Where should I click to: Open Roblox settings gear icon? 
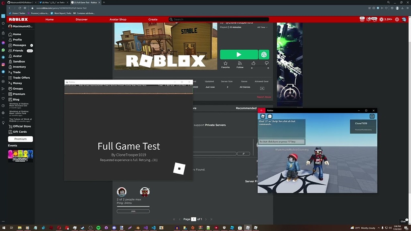point(397,19)
